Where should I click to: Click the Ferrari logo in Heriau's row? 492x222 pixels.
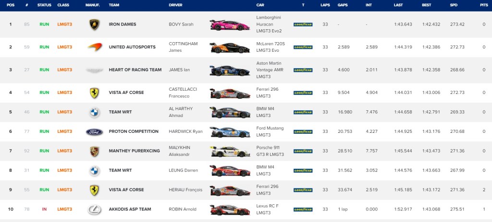tap(95, 190)
